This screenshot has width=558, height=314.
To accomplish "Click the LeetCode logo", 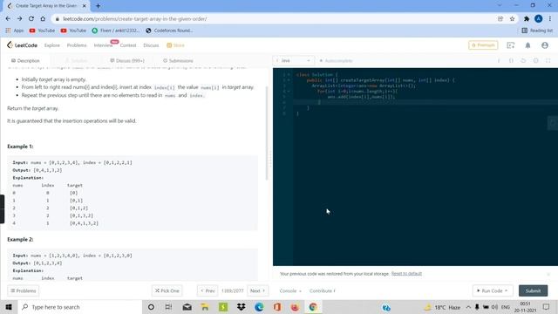I will (22, 45).
